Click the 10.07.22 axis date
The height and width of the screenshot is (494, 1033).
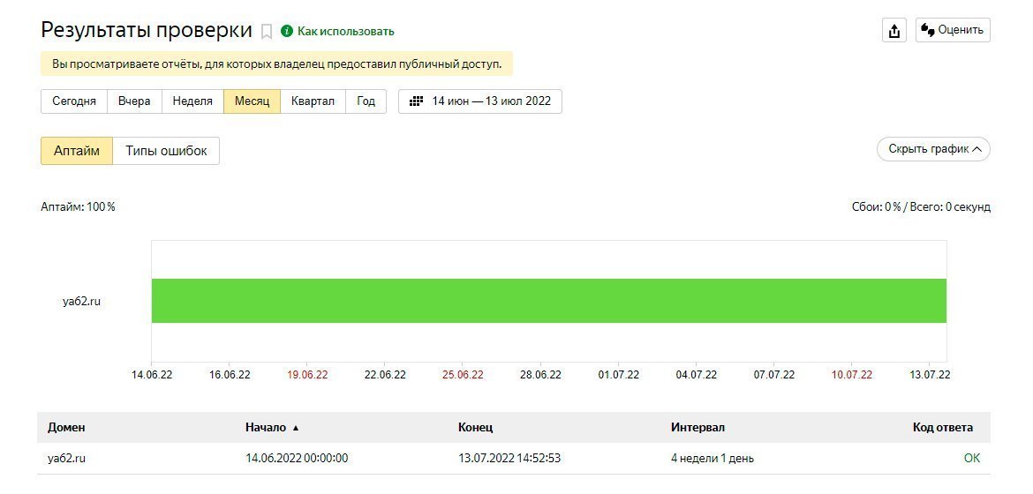click(852, 375)
